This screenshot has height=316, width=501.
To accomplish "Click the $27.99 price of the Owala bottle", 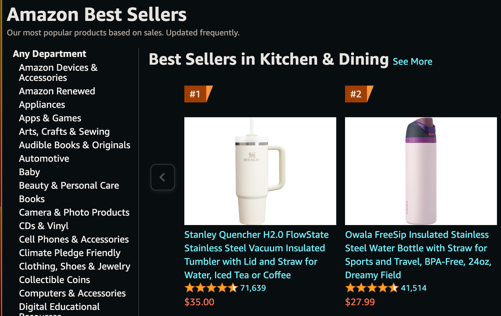I will pos(360,302).
